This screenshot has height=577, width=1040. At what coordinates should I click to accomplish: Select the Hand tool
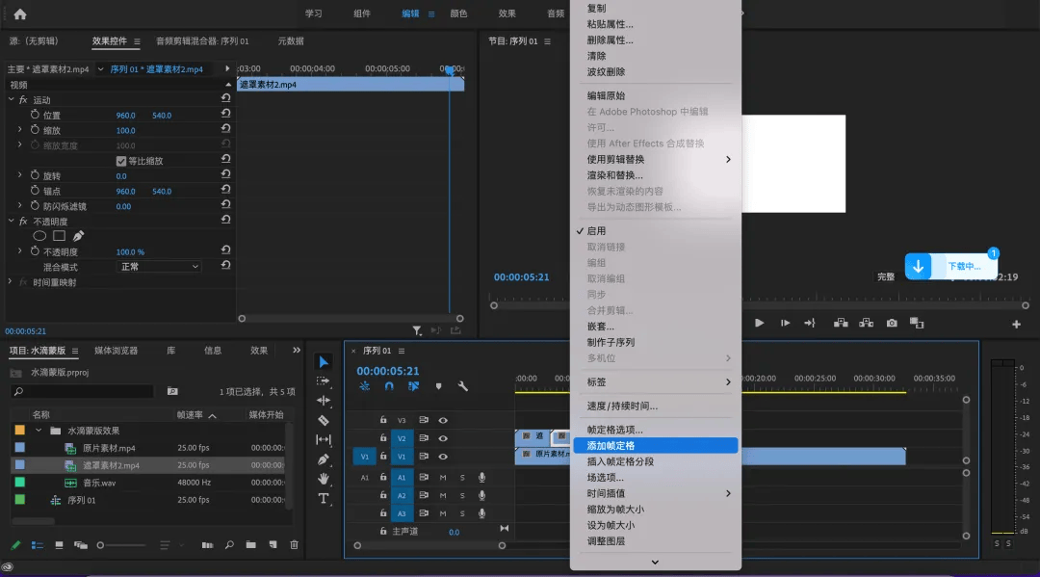(323, 478)
